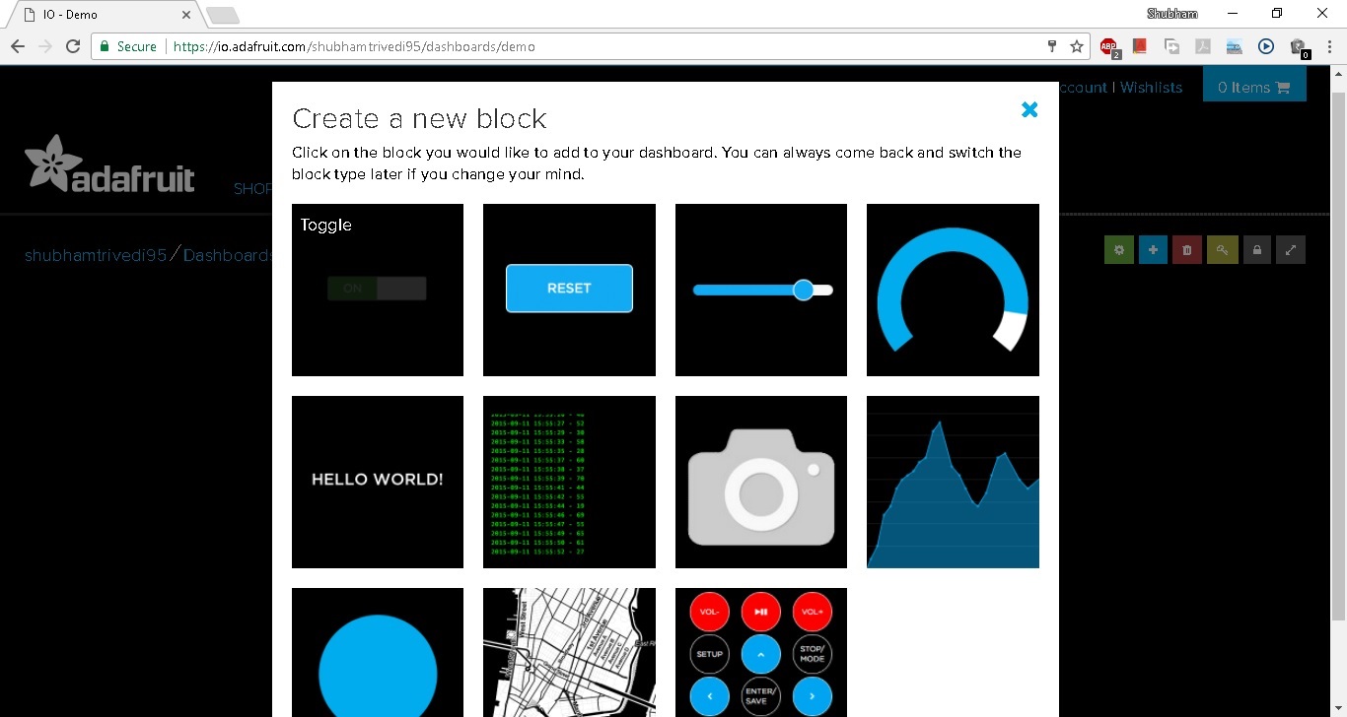Viewport: 1347px width, 717px height.
Task: Open the yellow key button
Action: coord(1222,250)
